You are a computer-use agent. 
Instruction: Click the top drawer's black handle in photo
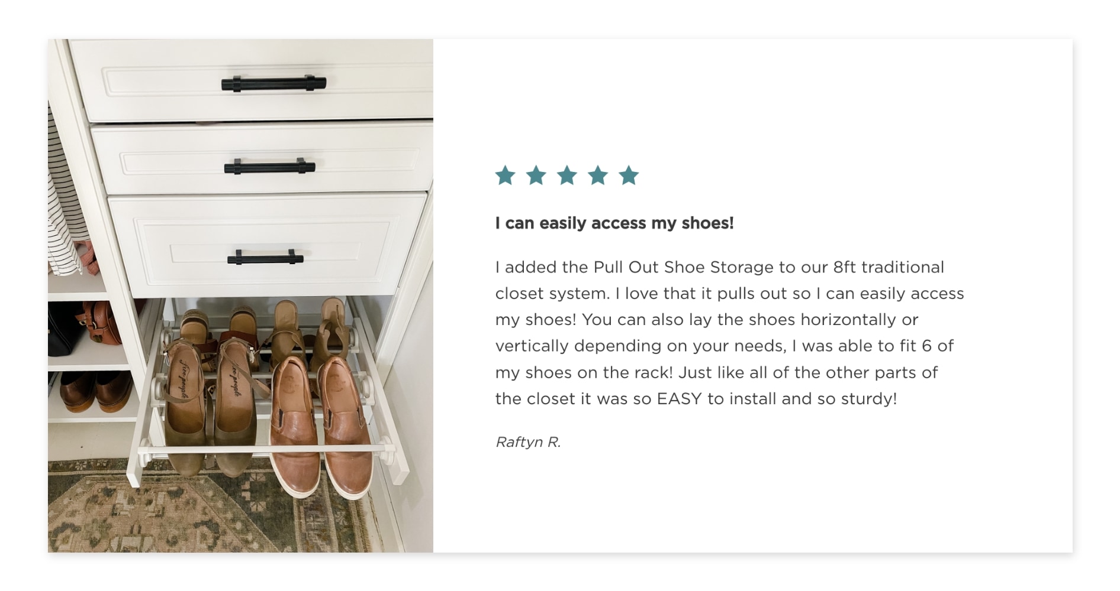click(273, 83)
